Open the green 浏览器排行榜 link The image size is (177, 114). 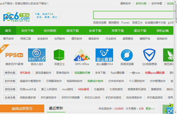click(x=82, y=73)
